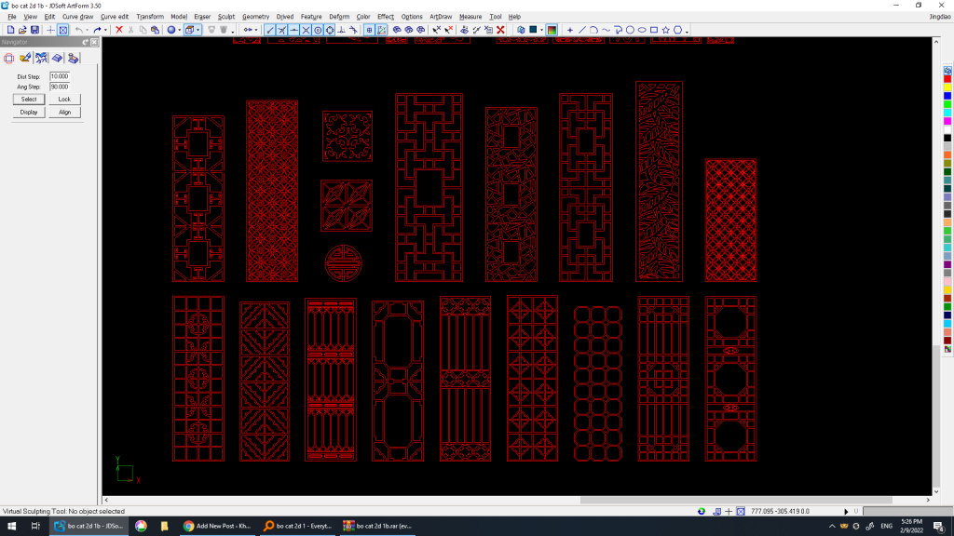Expand the drawing shapes toolbar overflow arrow

coord(687,31)
